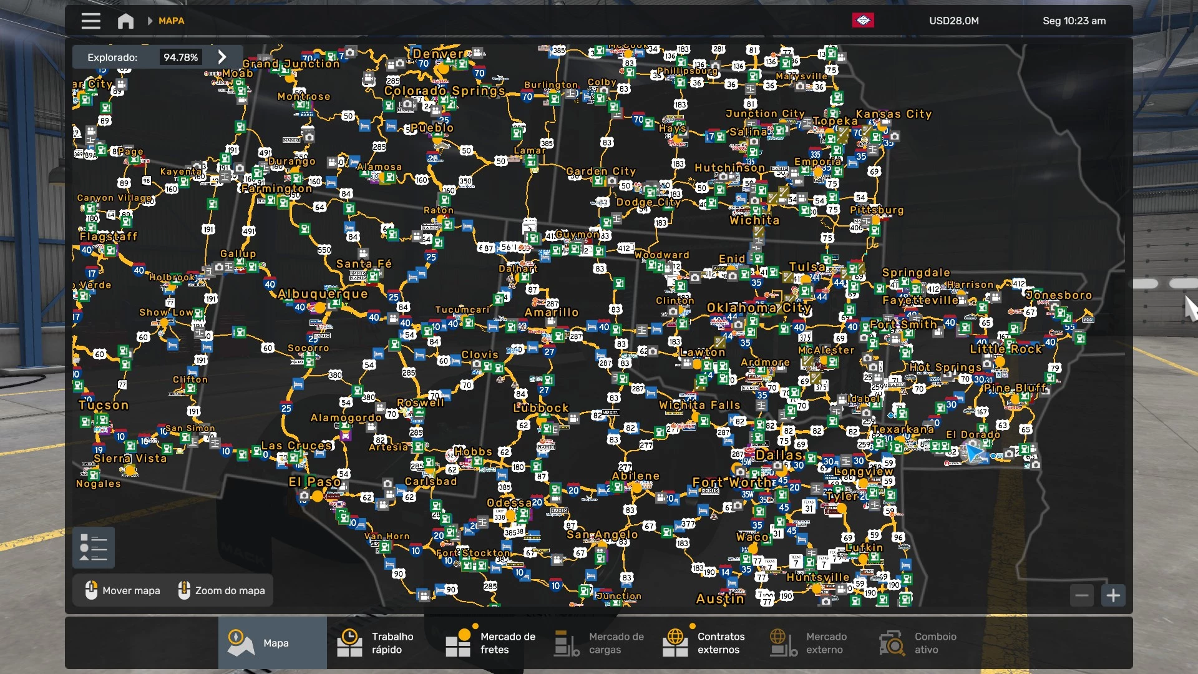Zoom out with the minus button
The height and width of the screenshot is (674, 1198).
pos(1082,595)
